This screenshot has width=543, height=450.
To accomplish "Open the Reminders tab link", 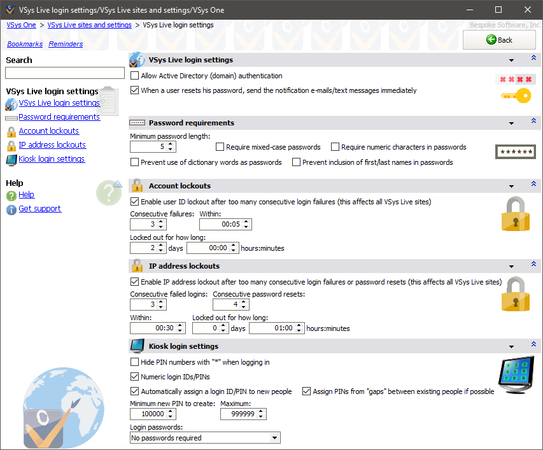I will [66, 45].
